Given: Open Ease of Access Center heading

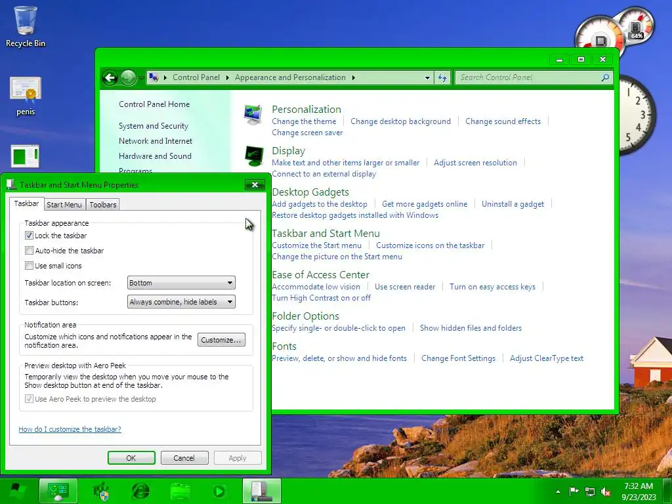Looking at the screenshot, I should [320, 275].
